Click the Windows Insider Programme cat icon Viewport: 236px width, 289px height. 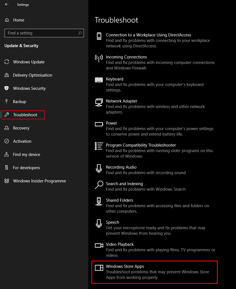click(7, 181)
